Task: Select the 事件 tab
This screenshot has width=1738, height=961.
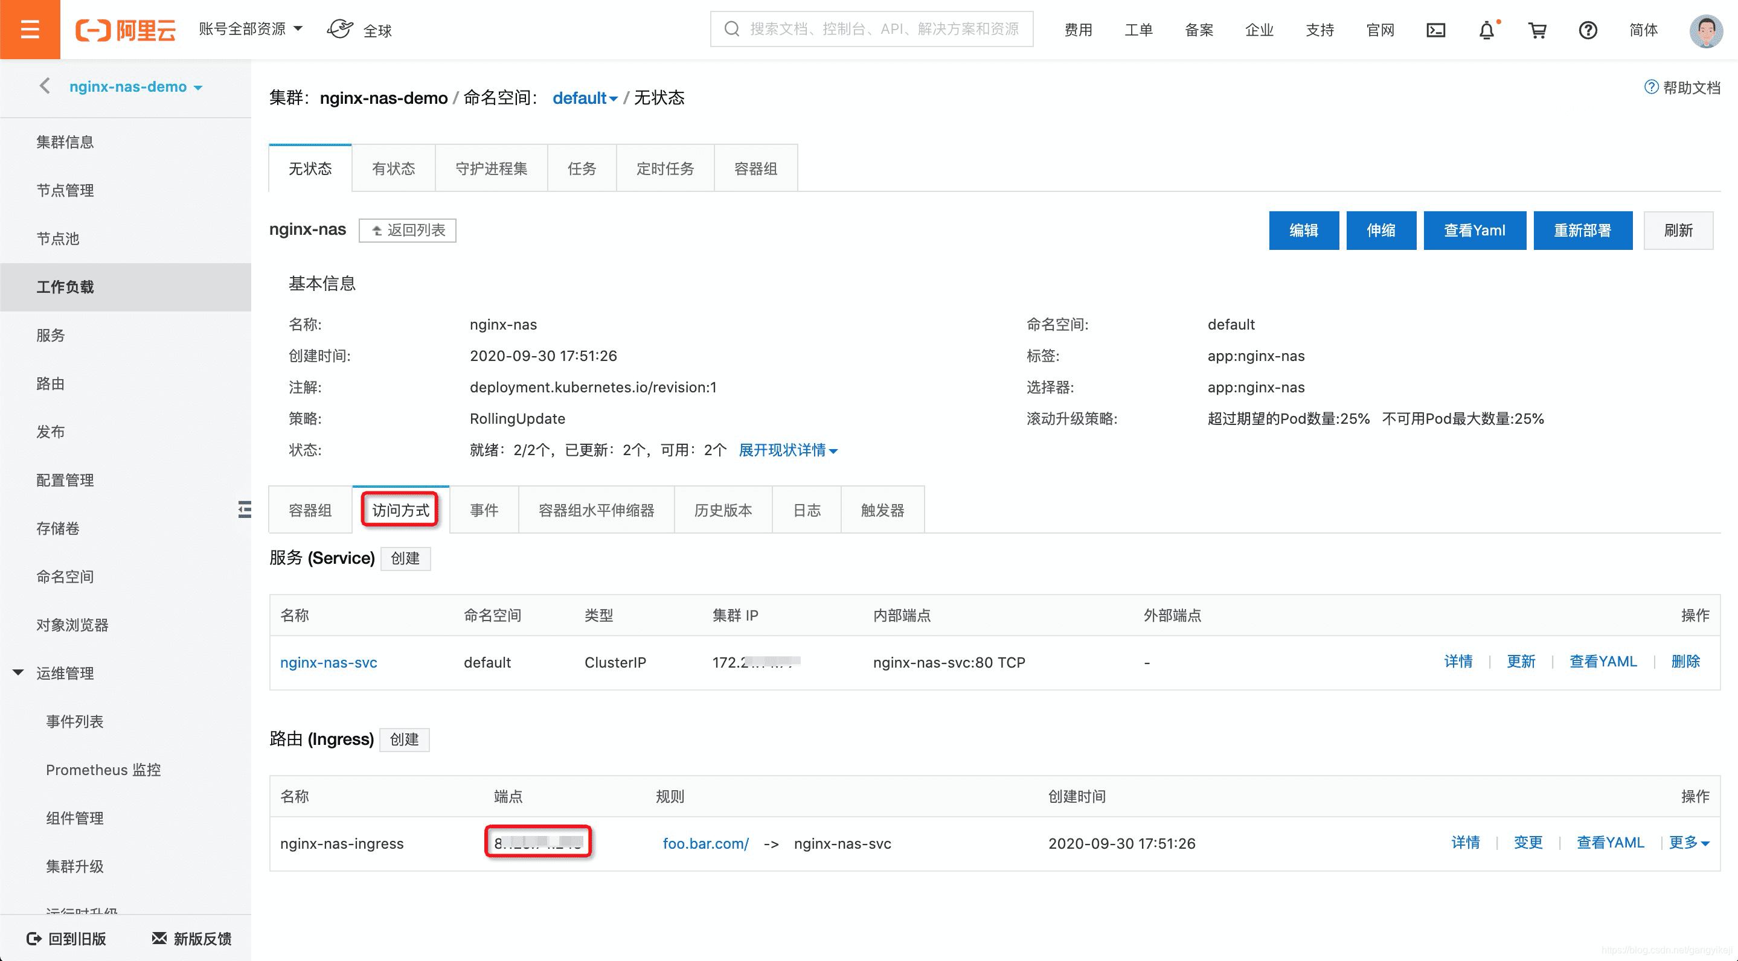Action: click(x=484, y=510)
